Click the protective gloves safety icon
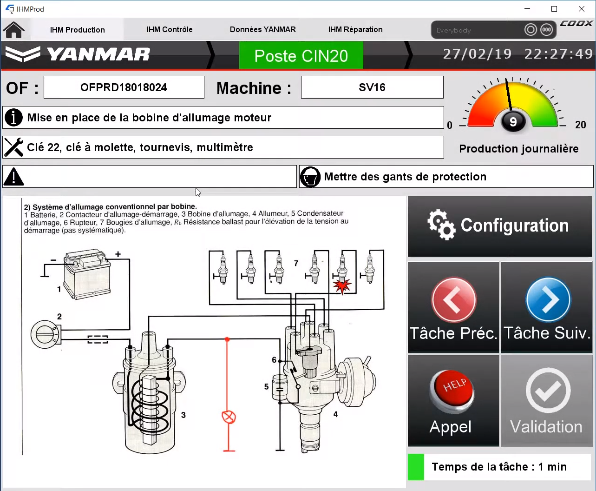 (310, 177)
